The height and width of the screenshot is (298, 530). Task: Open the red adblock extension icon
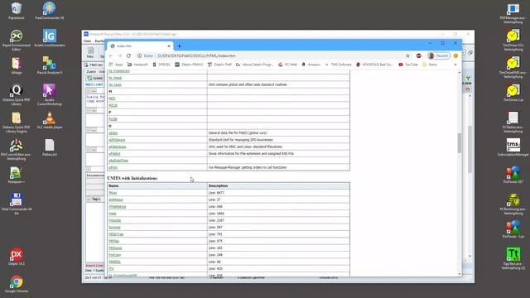(418, 55)
